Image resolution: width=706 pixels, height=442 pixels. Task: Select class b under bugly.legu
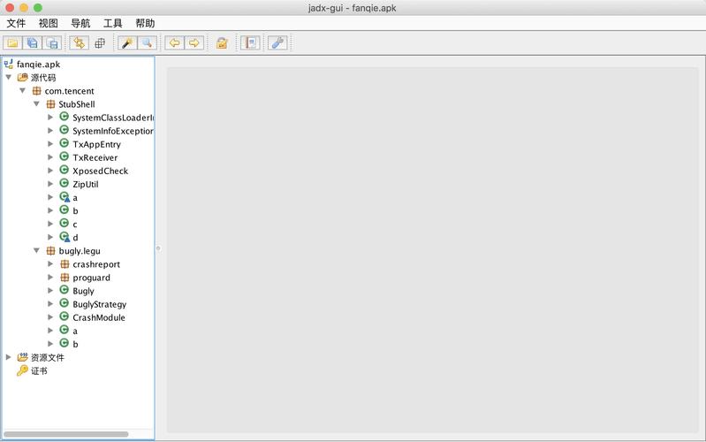click(x=75, y=344)
